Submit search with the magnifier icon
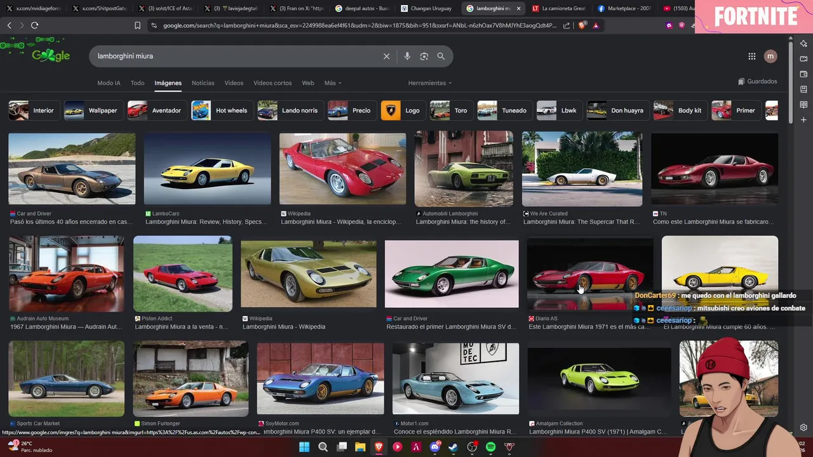 click(441, 56)
